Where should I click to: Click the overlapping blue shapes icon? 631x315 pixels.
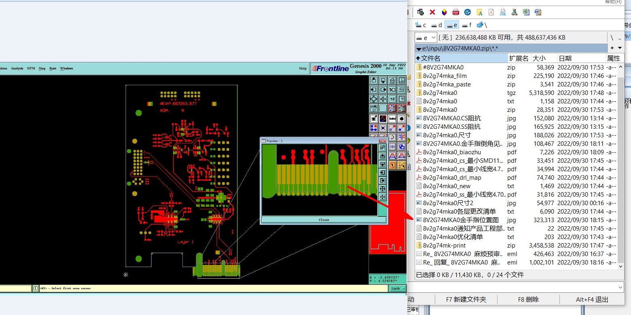pyautogui.click(x=402, y=146)
